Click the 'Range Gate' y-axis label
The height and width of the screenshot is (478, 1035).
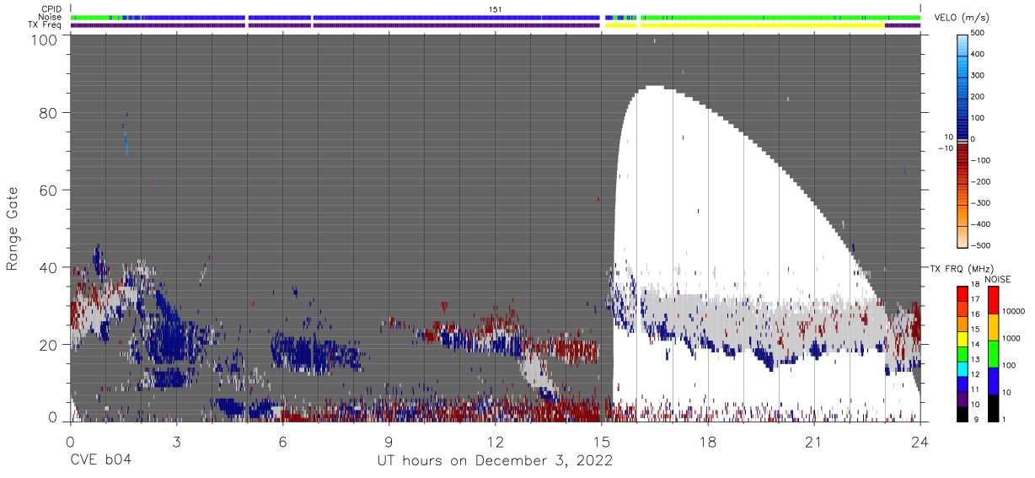[13, 228]
